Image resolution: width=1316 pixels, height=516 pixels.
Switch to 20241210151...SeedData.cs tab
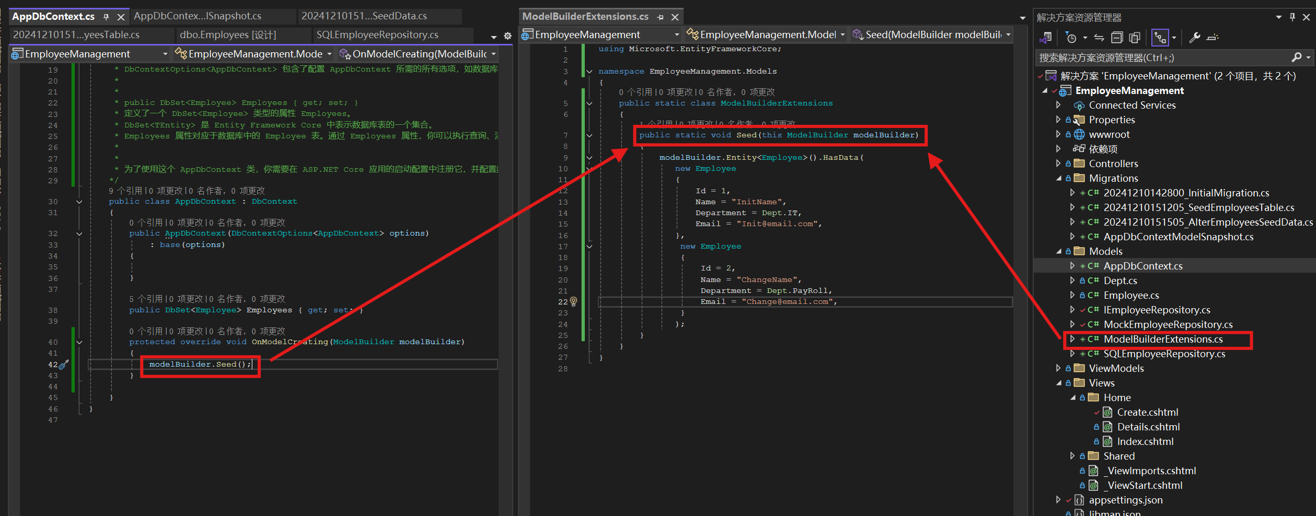[x=364, y=16]
